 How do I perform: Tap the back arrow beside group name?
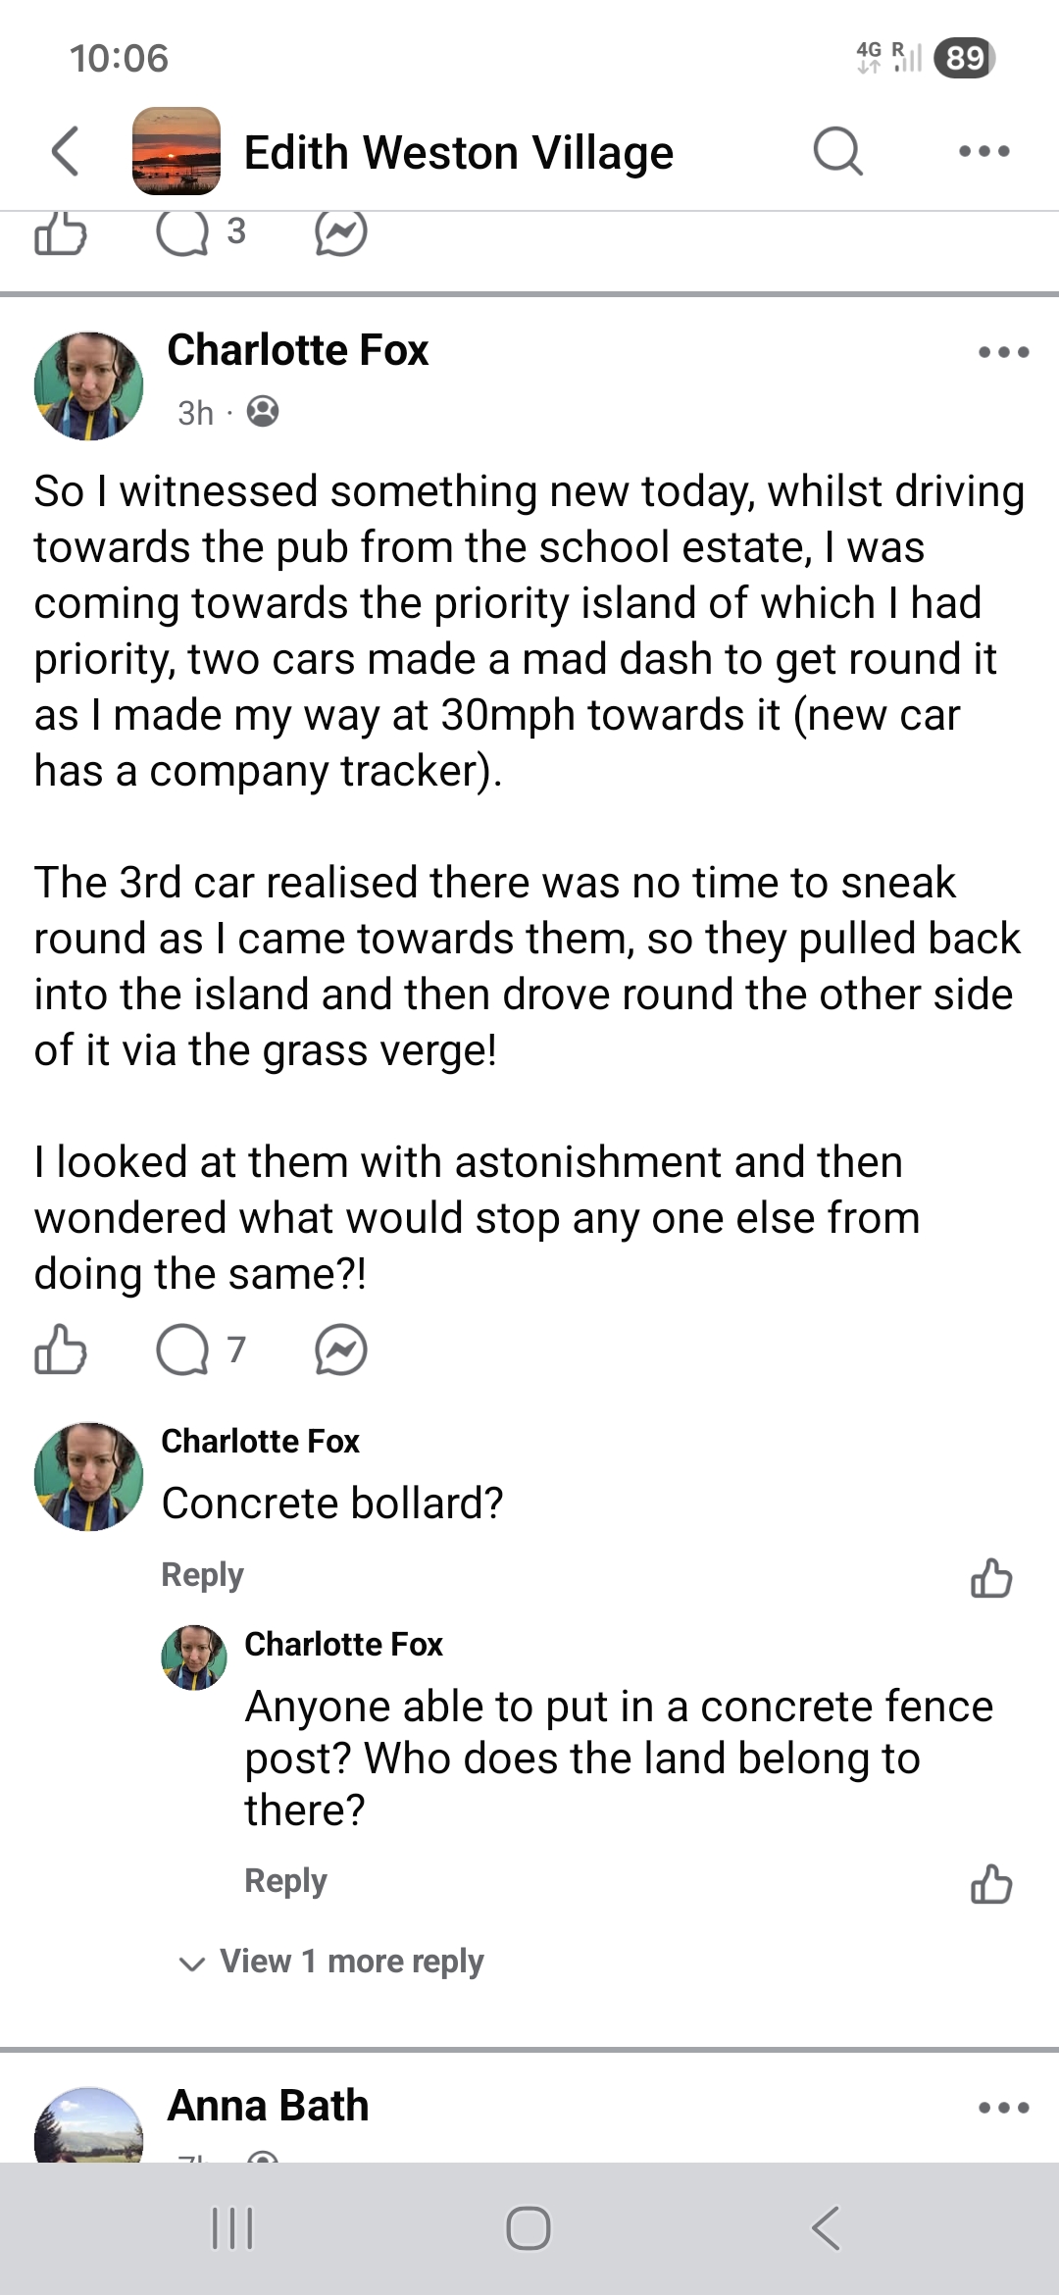[x=65, y=152]
